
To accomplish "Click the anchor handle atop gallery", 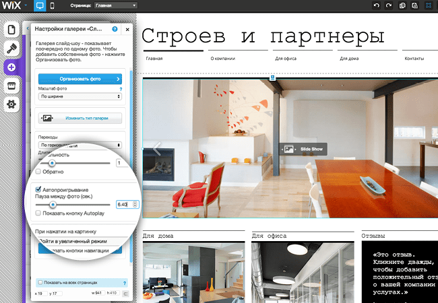I will click(x=272, y=77).
